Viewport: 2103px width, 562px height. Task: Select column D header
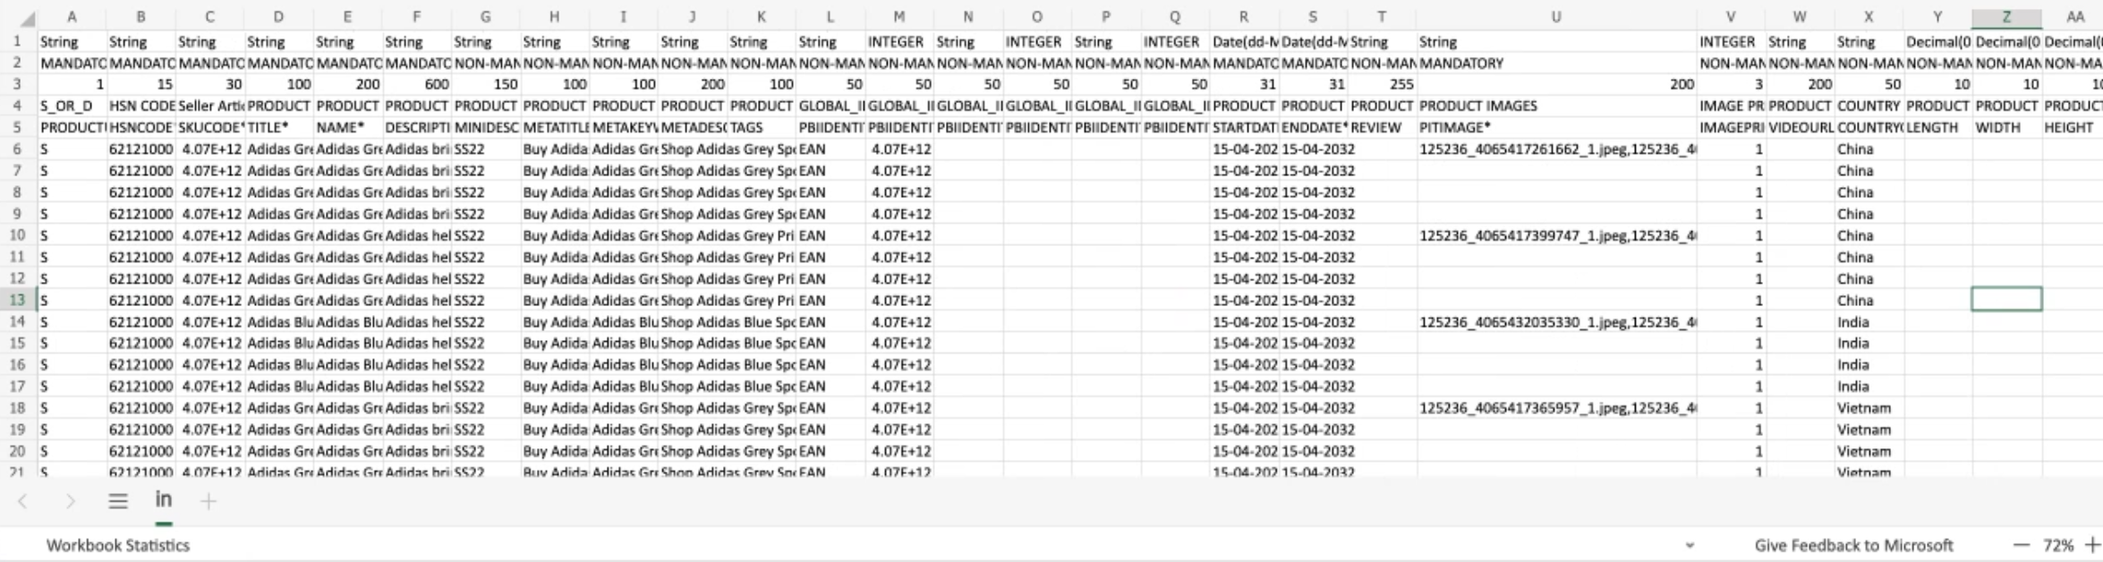point(279,18)
